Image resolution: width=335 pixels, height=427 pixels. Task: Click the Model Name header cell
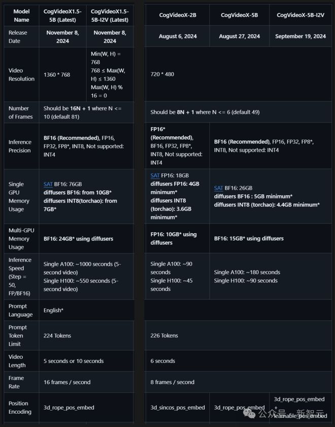pyautogui.click(x=21, y=15)
